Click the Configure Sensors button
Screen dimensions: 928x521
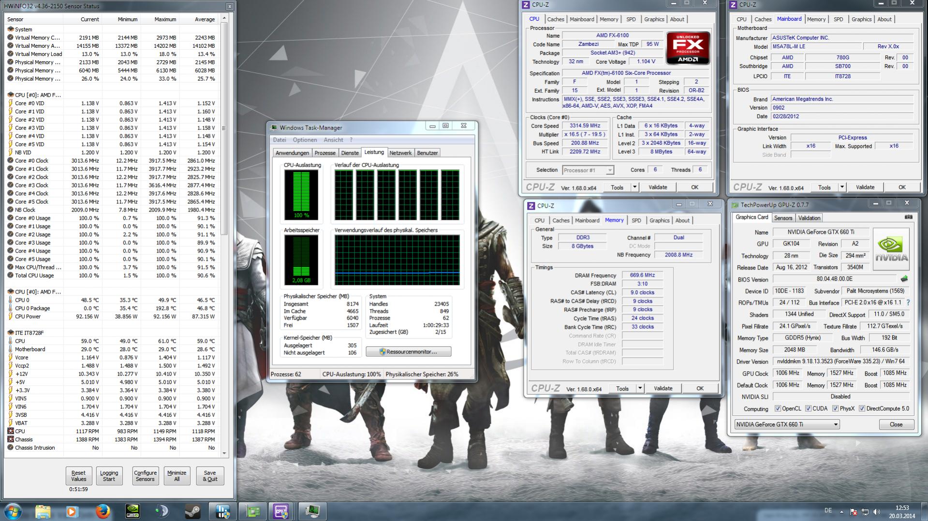[145, 476]
